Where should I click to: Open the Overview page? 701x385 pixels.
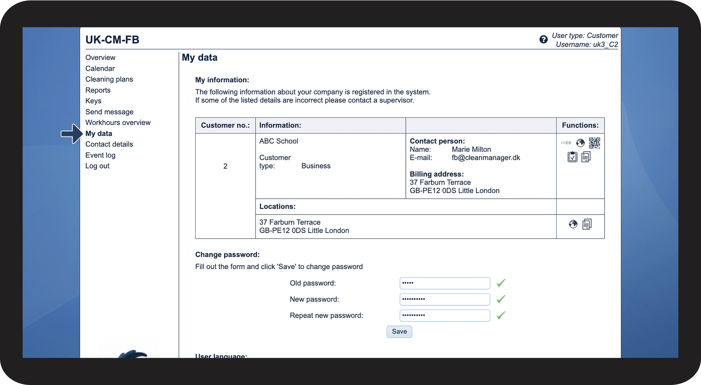pyautogui.click(x=100, y=57)
